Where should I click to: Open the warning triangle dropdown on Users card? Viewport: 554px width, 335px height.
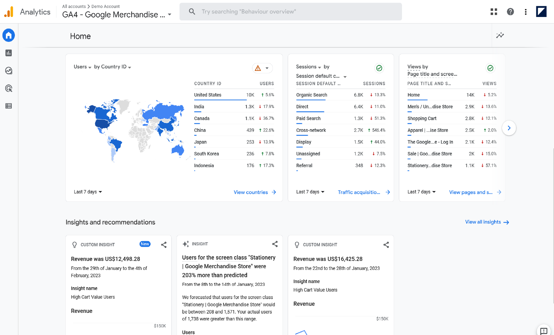tap(262, 68)
